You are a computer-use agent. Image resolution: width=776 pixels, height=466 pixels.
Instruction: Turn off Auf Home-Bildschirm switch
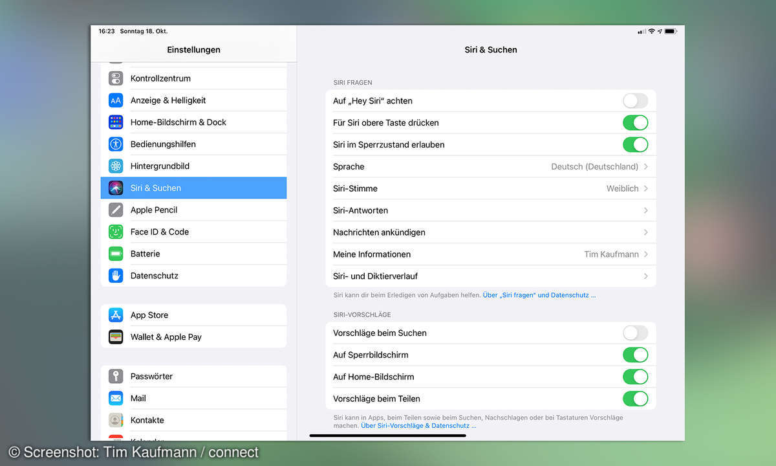coord(635,377)
